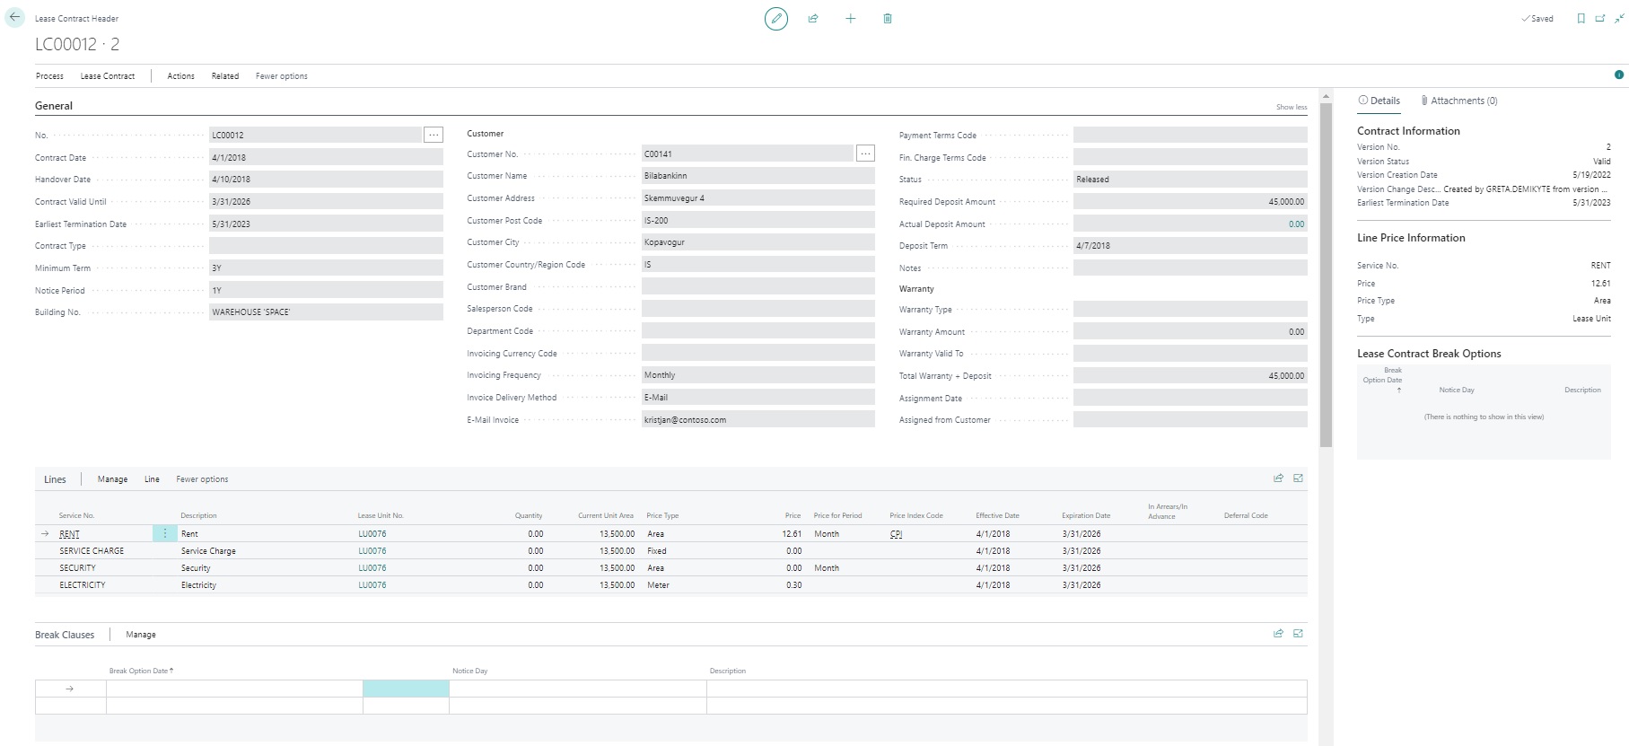The image size is (1629, 746).
Task: Click the Price Type column header
Action: pos(662,515)
